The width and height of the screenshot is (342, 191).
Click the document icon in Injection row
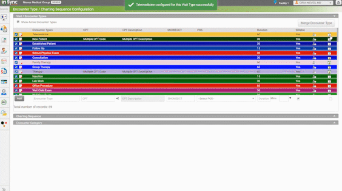tap(21, 76)
